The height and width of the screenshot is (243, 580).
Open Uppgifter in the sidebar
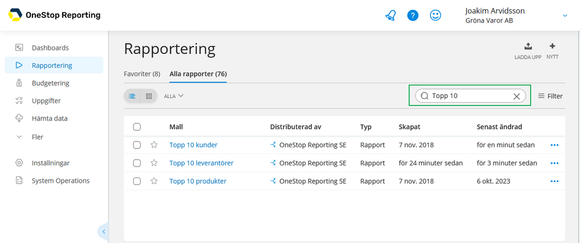pos(46,101)
